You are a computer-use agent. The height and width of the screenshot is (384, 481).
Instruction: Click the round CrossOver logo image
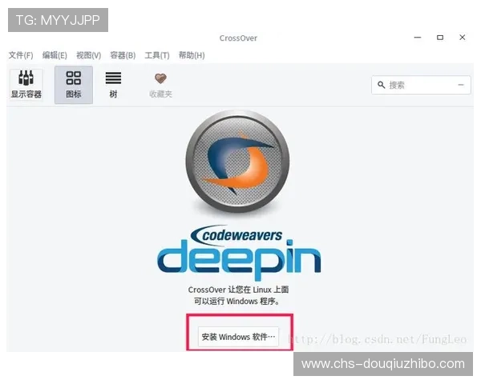(238, 162)
